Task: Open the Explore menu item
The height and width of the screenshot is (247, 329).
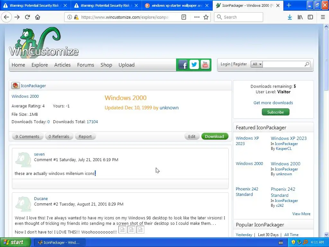Action: pos(40,65)
